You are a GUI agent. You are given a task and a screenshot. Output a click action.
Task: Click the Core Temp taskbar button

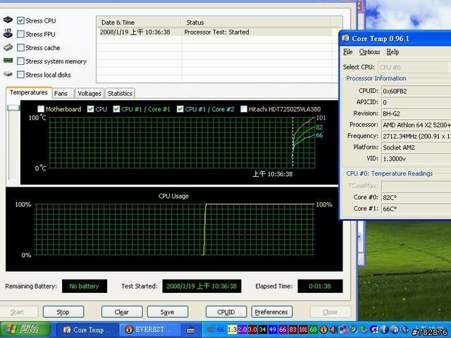tap(87, 330)
